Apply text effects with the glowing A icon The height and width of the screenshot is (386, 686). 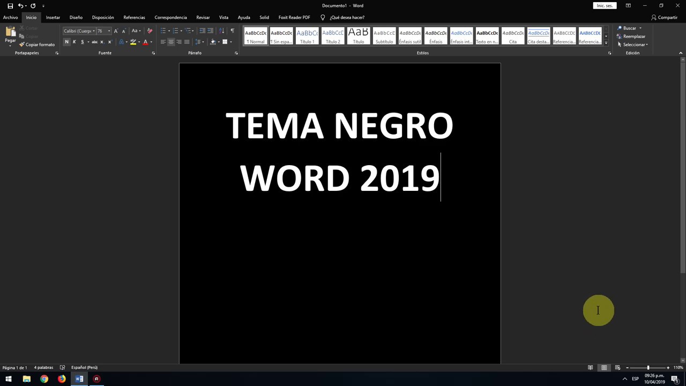coord(121,42)
